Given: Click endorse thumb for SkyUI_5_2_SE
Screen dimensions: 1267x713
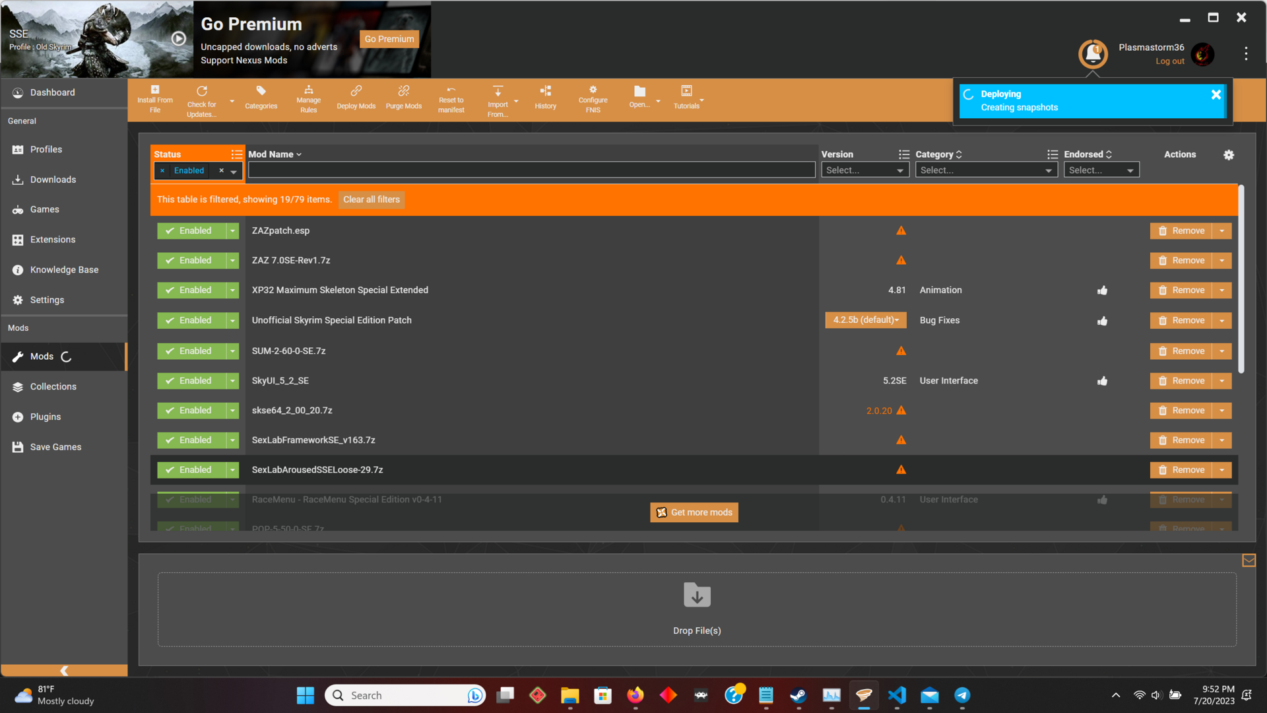Looking at the screenshot, I should pos(1102,381).
